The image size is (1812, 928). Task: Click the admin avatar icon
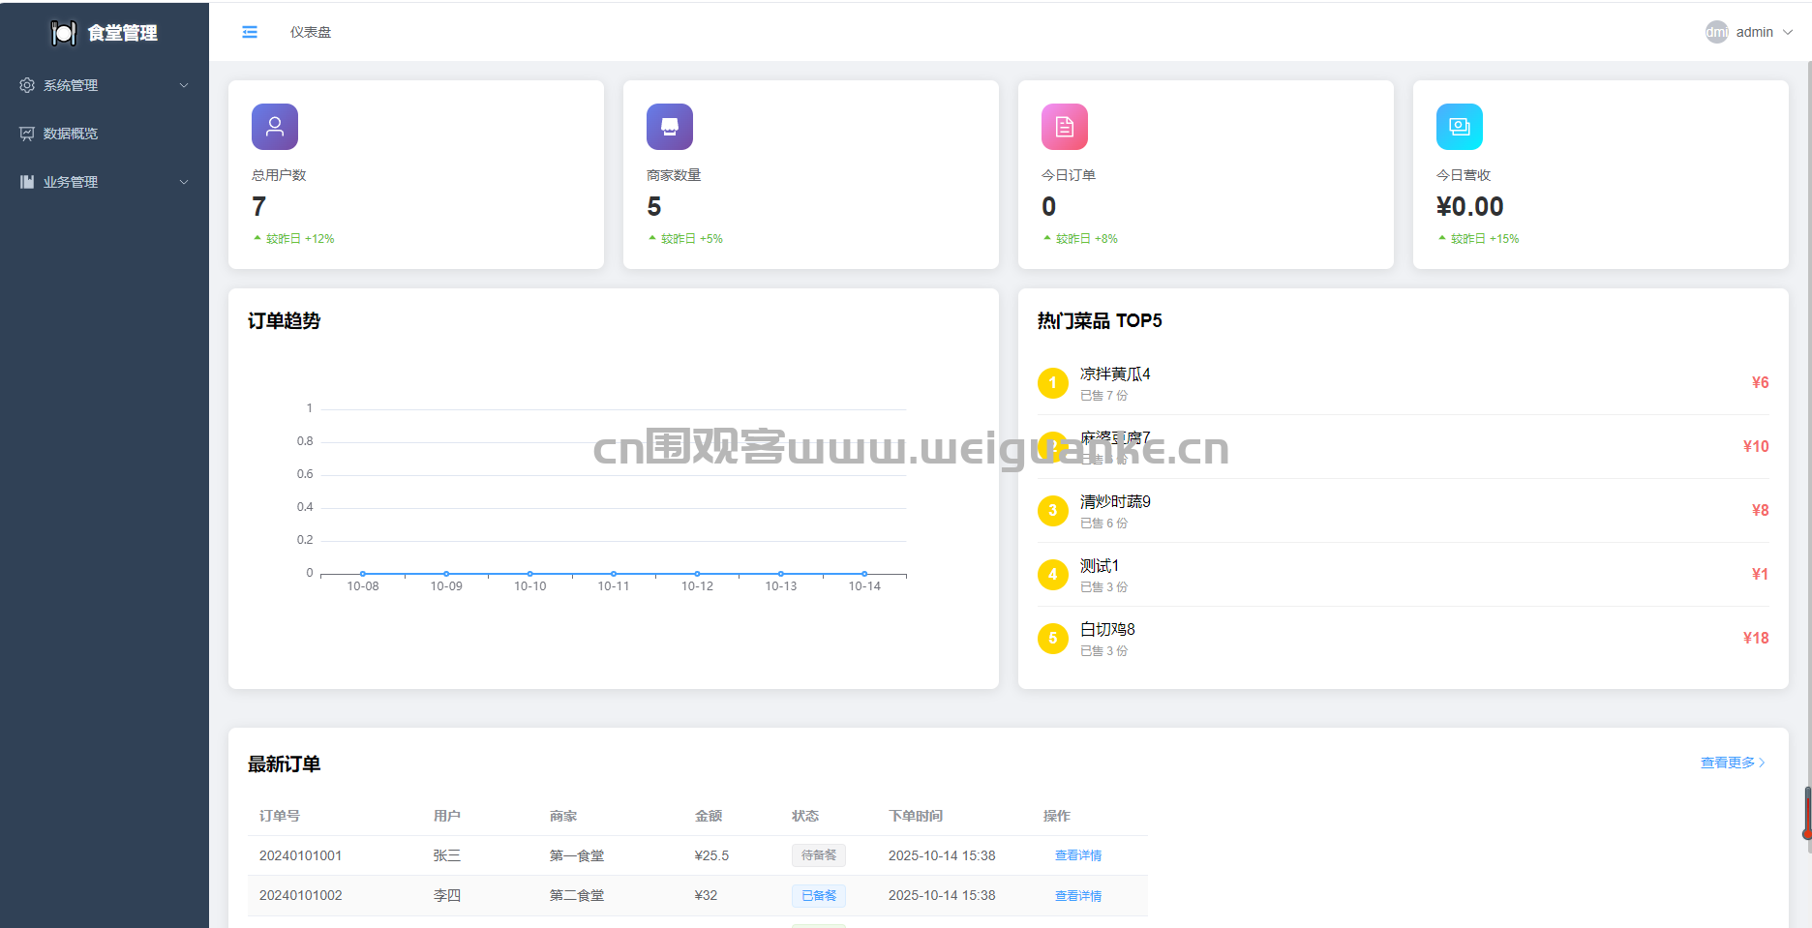(1716, 32)
